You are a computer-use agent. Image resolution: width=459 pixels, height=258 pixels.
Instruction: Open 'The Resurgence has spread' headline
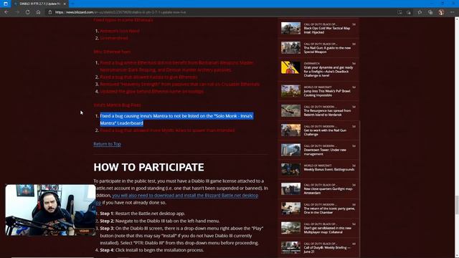[x=327, y=113]
